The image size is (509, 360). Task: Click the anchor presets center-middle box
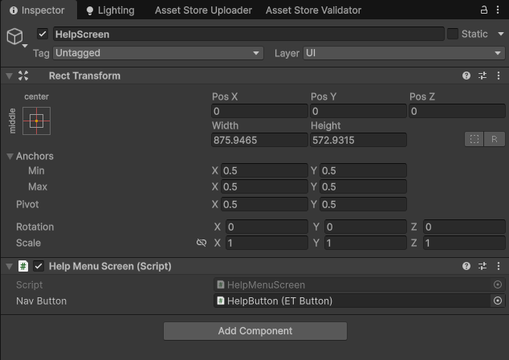(x=37, y=121)
